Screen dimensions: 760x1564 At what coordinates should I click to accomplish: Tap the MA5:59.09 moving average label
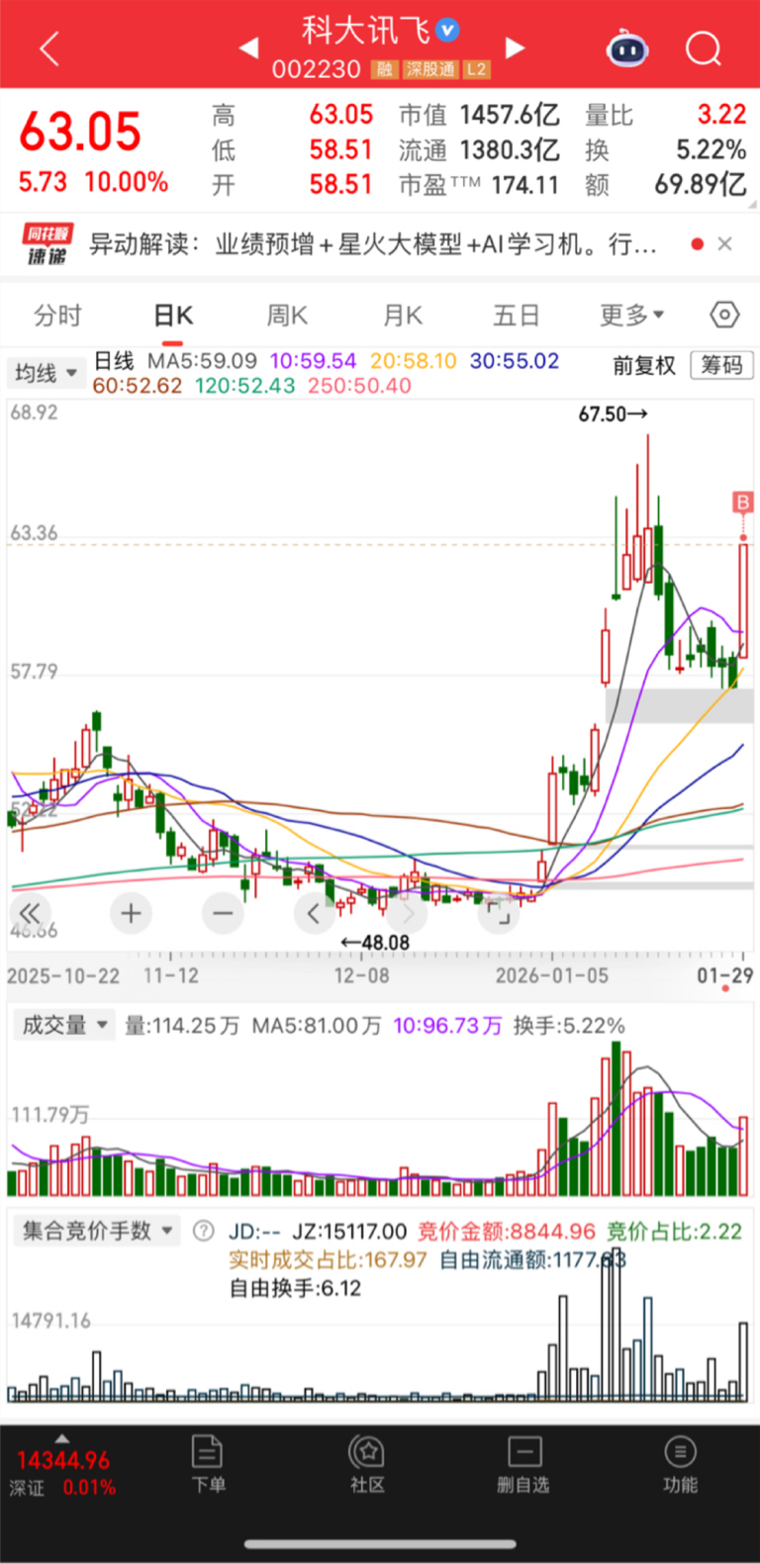[202, 361]
